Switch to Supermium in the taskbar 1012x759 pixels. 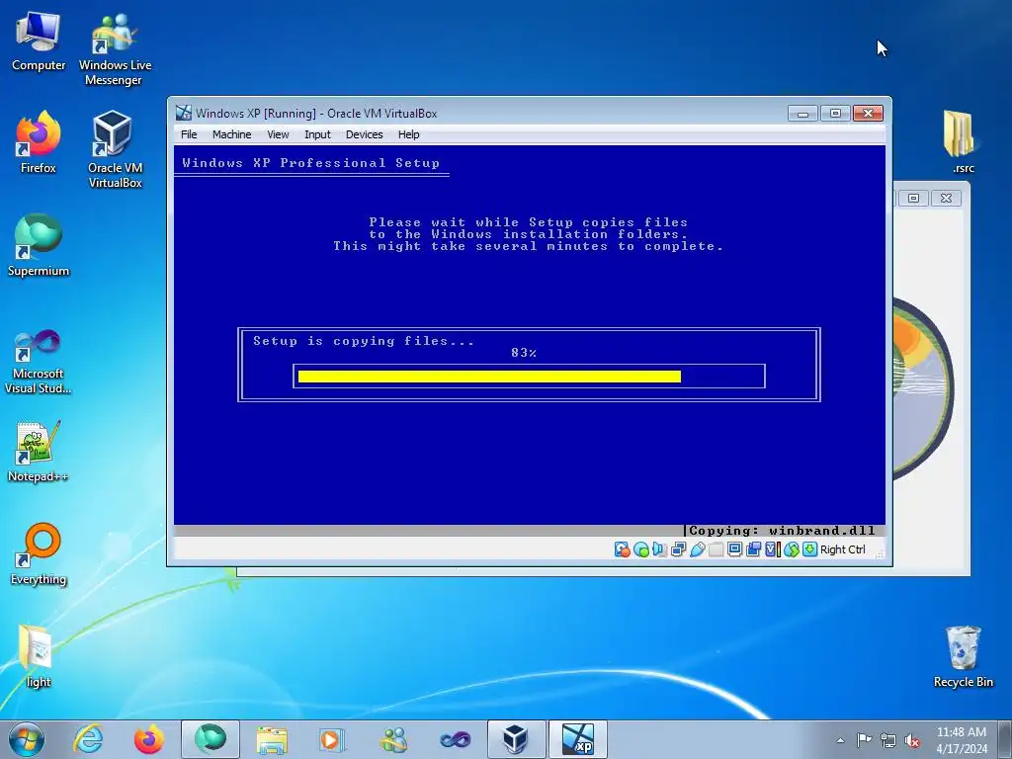pos(211,739)
